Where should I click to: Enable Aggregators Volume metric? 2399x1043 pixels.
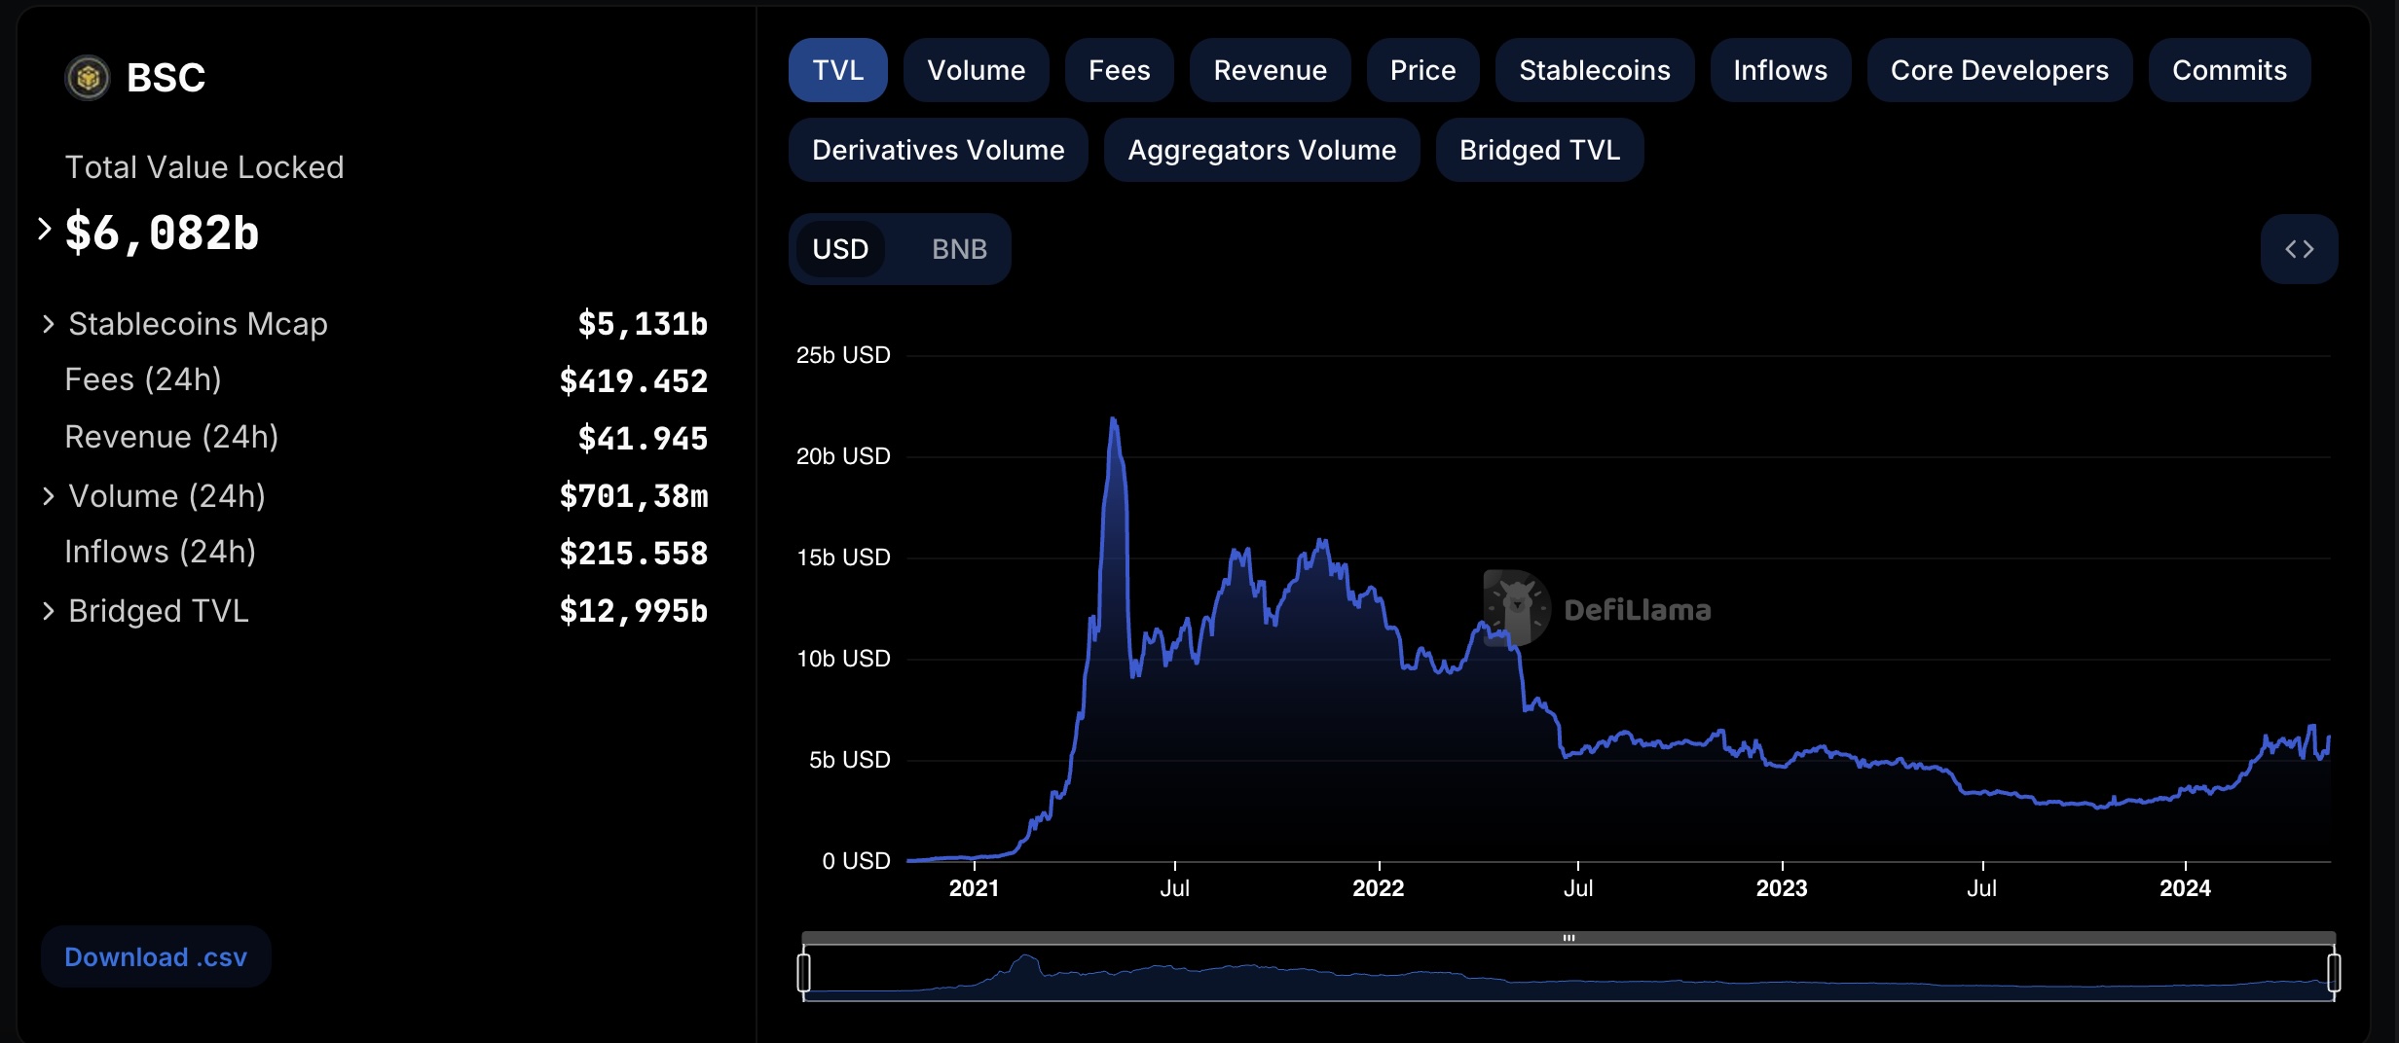click(1262, 150)
